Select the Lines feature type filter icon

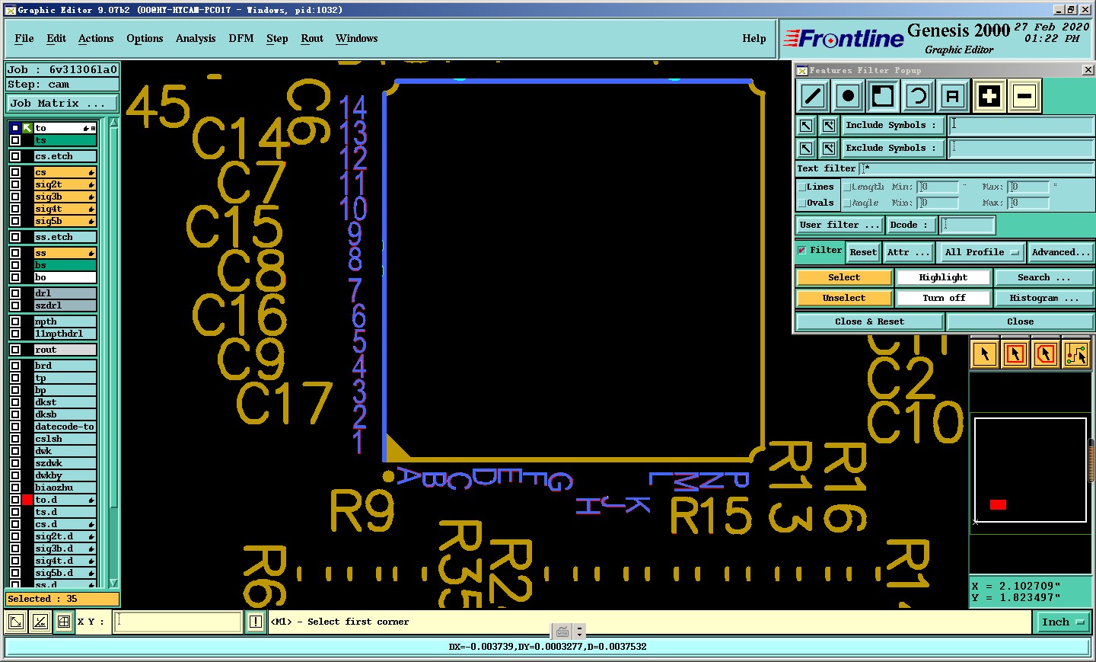tap(813, 96)
